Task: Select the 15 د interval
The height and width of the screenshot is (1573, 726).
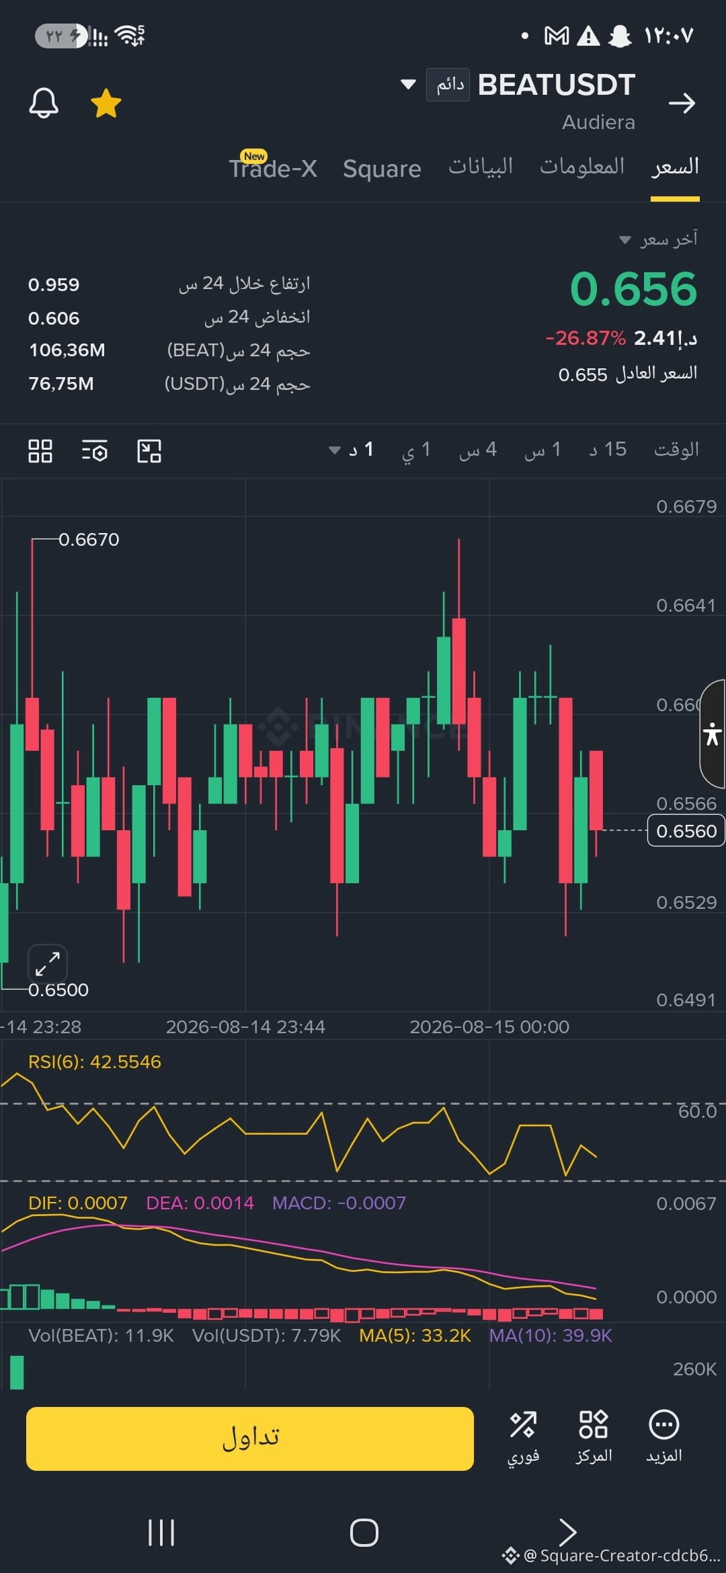Action: pyautogui.click(x=608, y=450)
